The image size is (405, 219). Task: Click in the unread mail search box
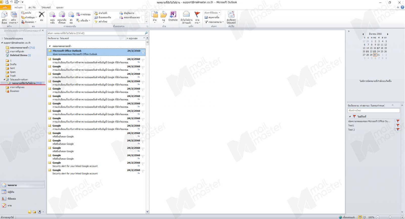point(96,33)
